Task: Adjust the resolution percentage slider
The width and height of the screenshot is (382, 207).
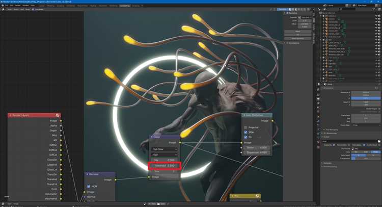Action: (366, 98)
